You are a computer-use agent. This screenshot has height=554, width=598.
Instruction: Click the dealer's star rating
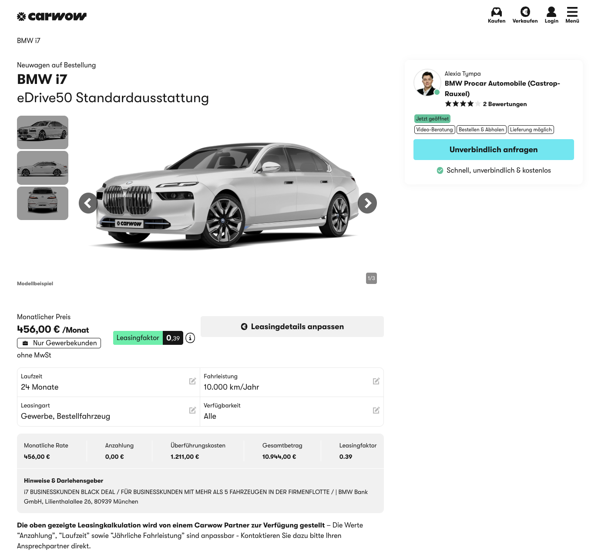click(462, 104)
